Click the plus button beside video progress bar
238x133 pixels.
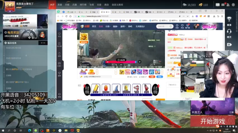pyautogui.click(x=140, y=62)
